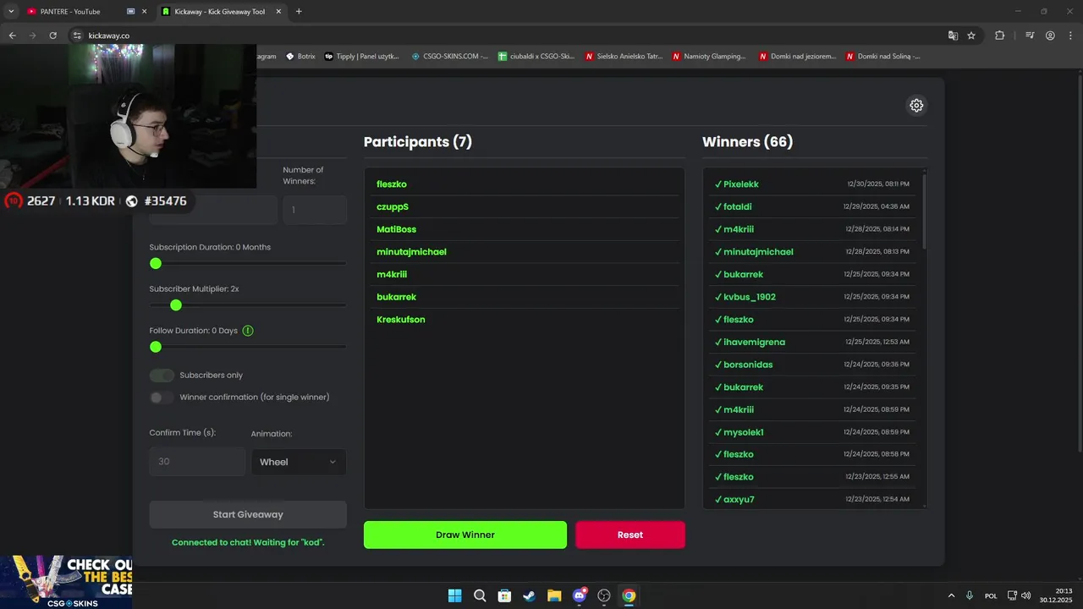Open the Windows Start menu
1083x609 pixels.
[x=454, y=595]
